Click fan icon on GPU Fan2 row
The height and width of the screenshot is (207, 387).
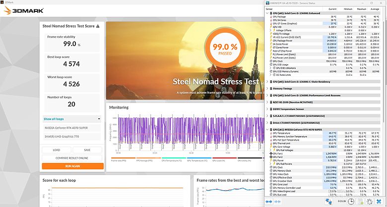click(271, 157)
